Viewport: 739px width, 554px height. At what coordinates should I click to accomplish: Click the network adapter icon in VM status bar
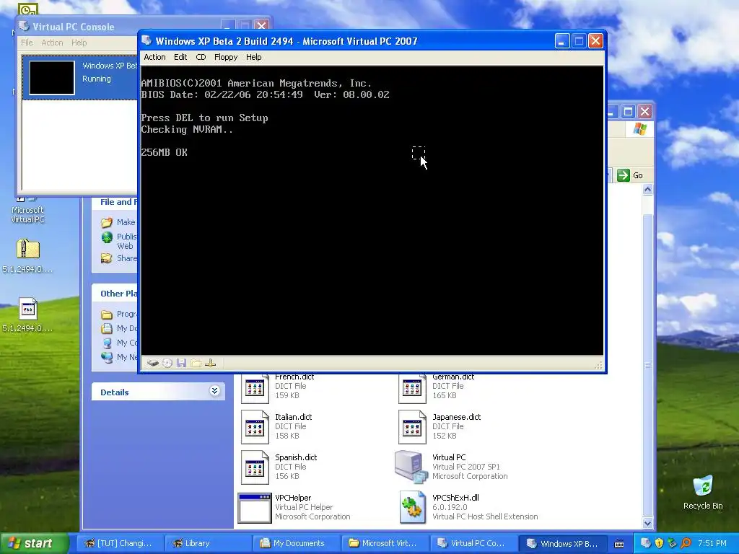coord(211,363)
